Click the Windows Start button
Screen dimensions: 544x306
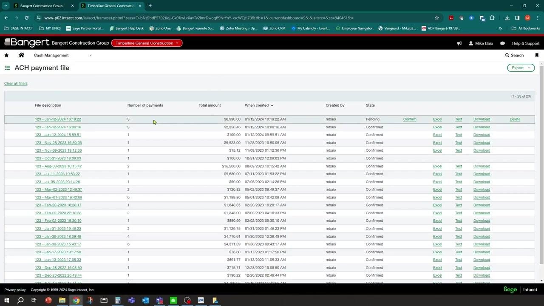click(x=6, y=300)
